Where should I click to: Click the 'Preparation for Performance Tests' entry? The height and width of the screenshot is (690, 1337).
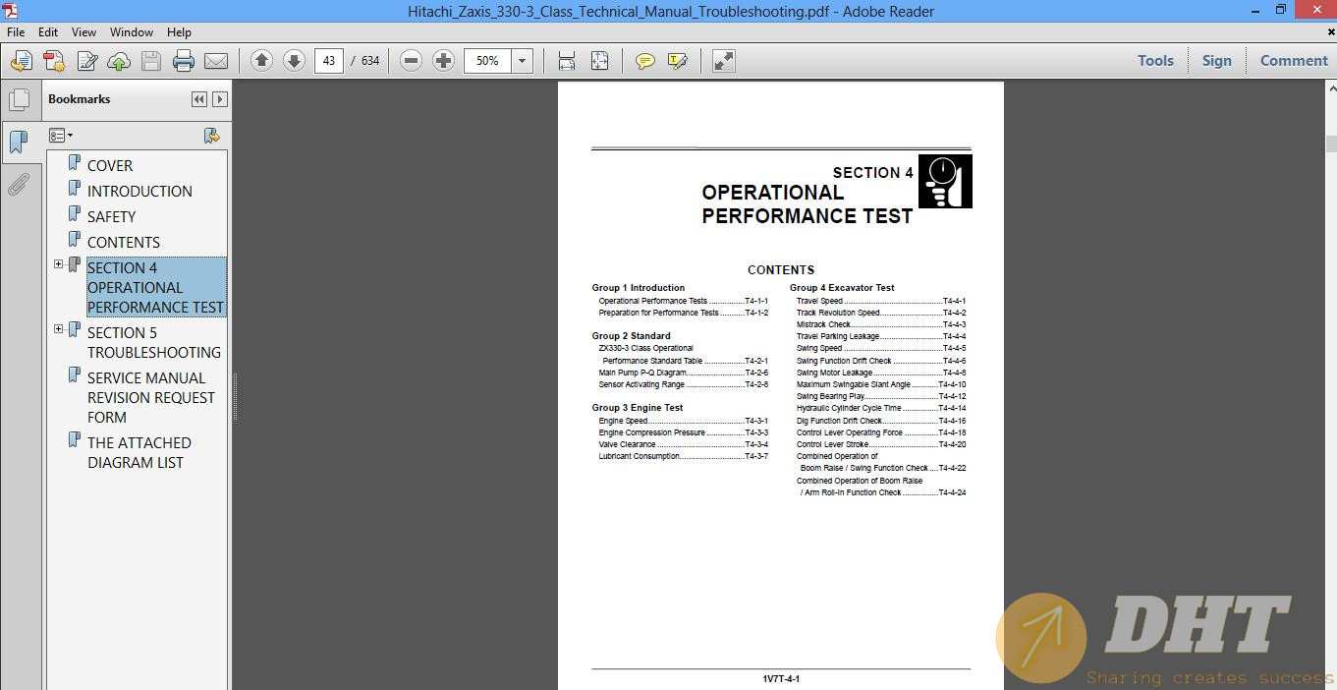tap(684, 314)
